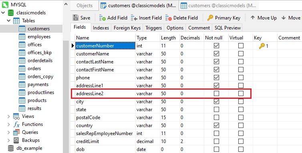Open the Options tab
Image resolution: width=302 pixels, height=153 pixels.
coord(175,28)
